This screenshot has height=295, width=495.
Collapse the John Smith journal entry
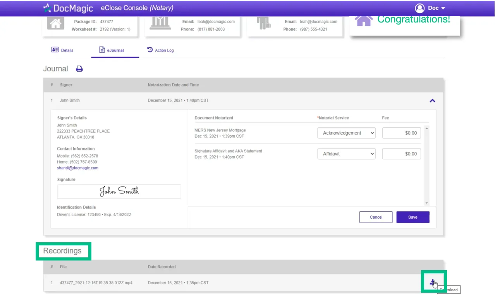432,101
